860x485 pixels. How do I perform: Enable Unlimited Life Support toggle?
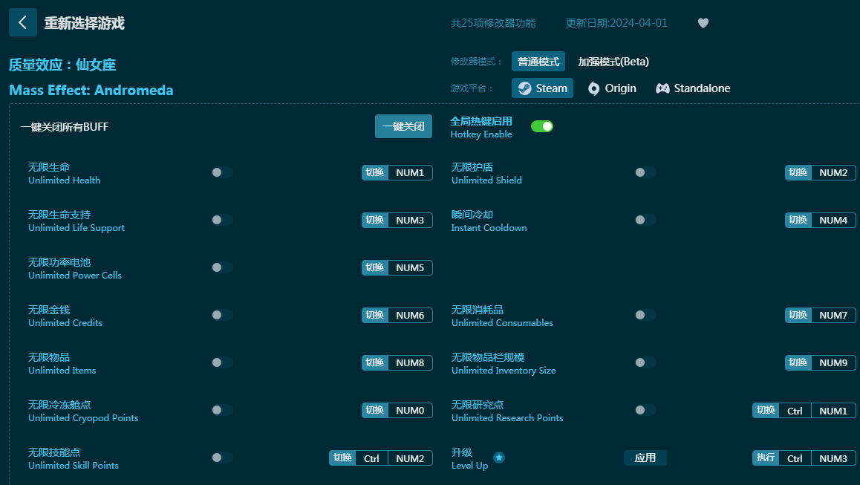[x=222, y=220]
